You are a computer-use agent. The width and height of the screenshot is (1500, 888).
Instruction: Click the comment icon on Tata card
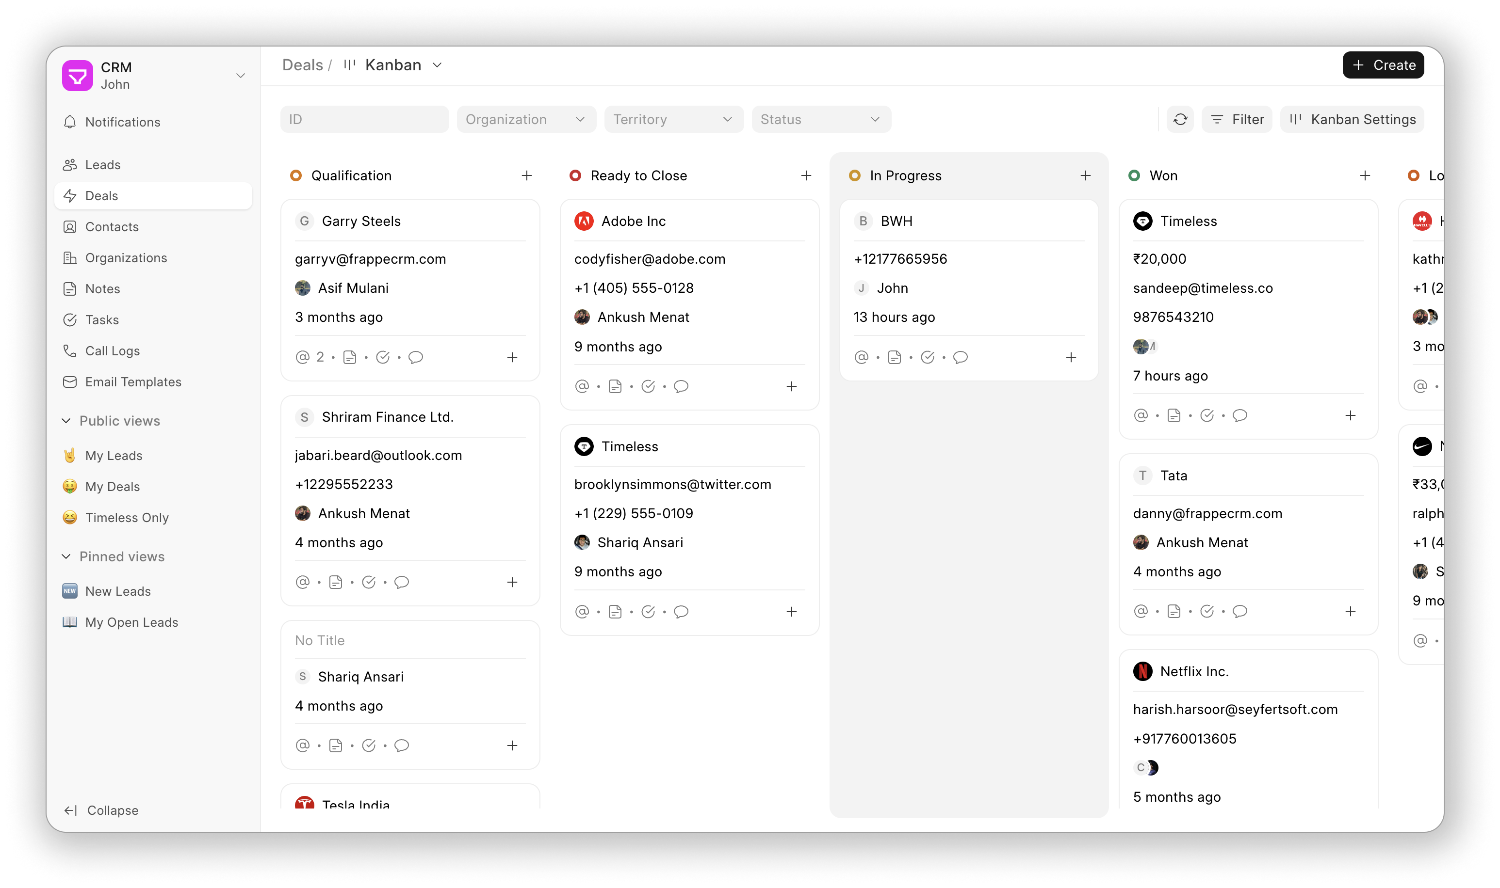click(x=1239, y=612)
